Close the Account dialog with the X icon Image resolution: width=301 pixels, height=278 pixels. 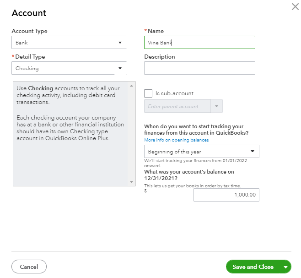(x=295, y=7)
